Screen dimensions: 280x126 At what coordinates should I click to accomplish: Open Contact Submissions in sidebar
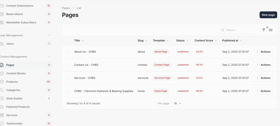[x=20, y=6]
